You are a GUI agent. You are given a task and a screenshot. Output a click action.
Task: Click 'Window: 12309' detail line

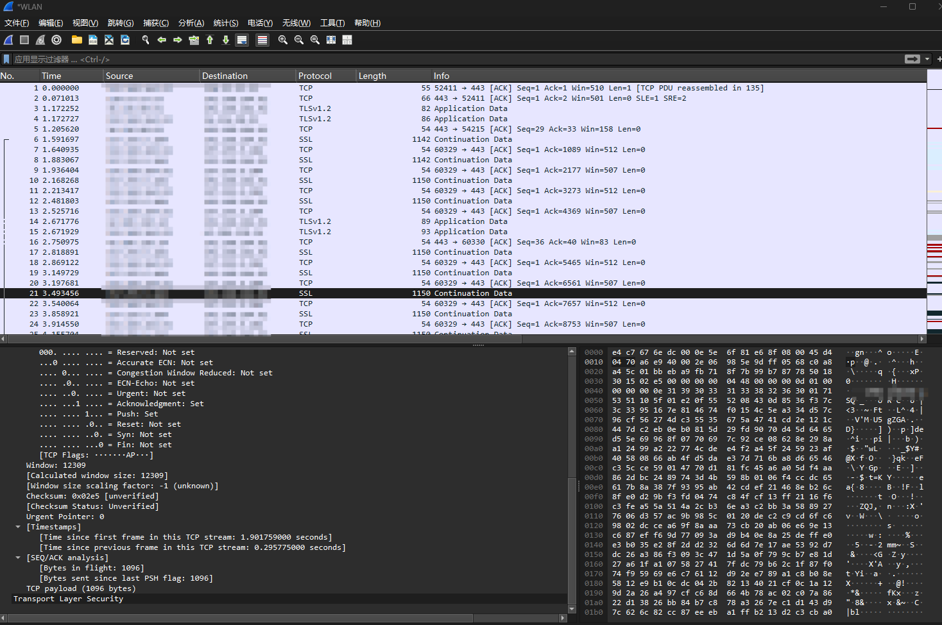(x=56, y=465)
